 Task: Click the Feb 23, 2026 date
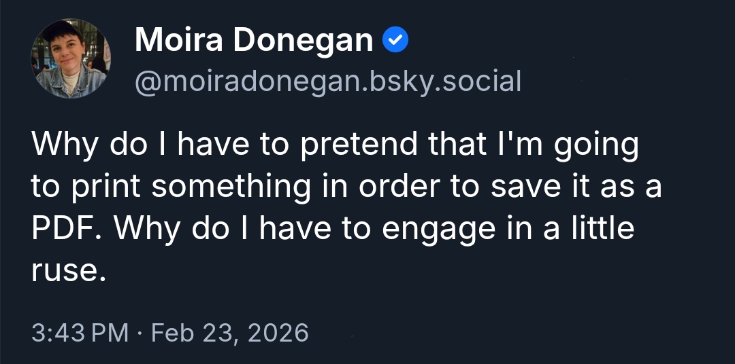229,333
